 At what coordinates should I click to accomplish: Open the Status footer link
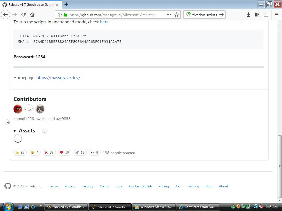(104, 186)
